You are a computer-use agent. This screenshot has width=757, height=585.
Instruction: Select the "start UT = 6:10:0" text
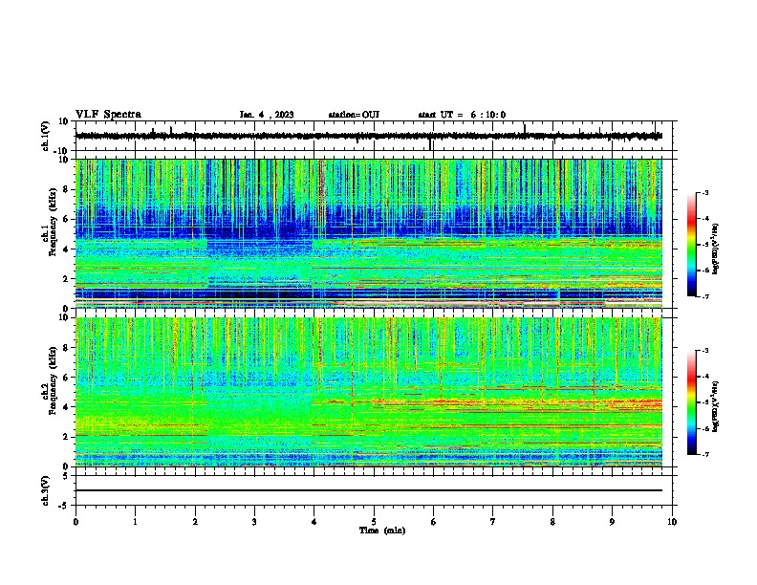462,115
